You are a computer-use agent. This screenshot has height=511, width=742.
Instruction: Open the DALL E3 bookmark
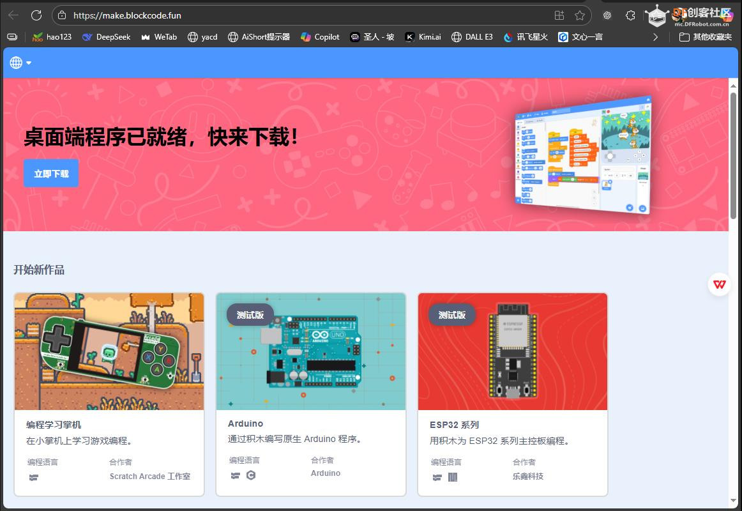click(473, 37)
